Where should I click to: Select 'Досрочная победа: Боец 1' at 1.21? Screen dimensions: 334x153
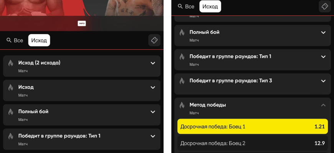tap(252, 126)
